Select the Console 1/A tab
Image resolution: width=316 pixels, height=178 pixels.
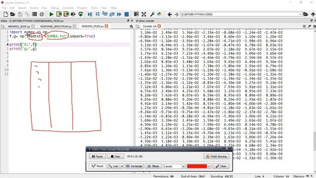(x=149, y=26)
